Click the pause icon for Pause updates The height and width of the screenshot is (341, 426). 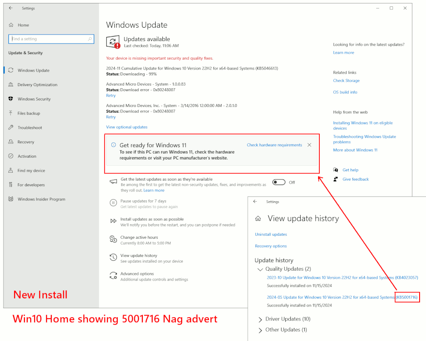point(113,203)
